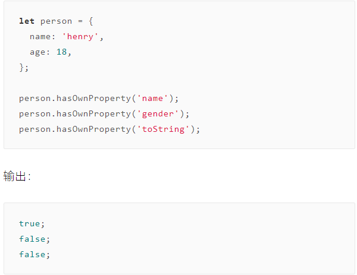Viewport: 357px width, 275px height.
Task: Click the 'let' keyword in code
Action: tap(27, 21)
